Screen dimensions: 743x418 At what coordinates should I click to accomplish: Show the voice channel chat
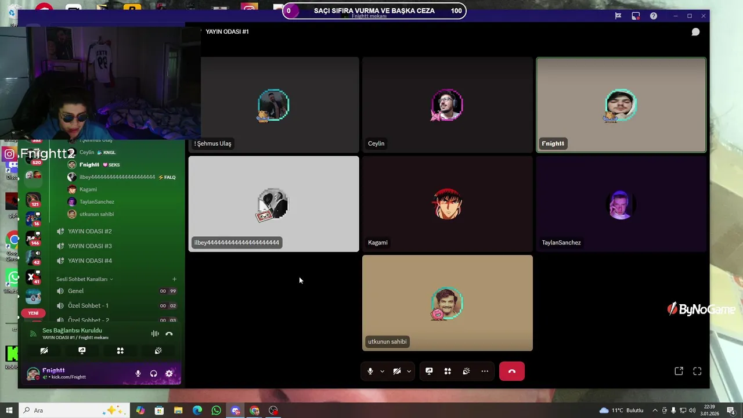click(695, 32)
